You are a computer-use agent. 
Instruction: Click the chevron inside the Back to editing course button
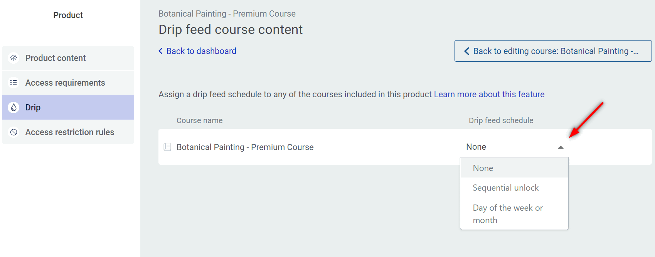click(466, 51)
